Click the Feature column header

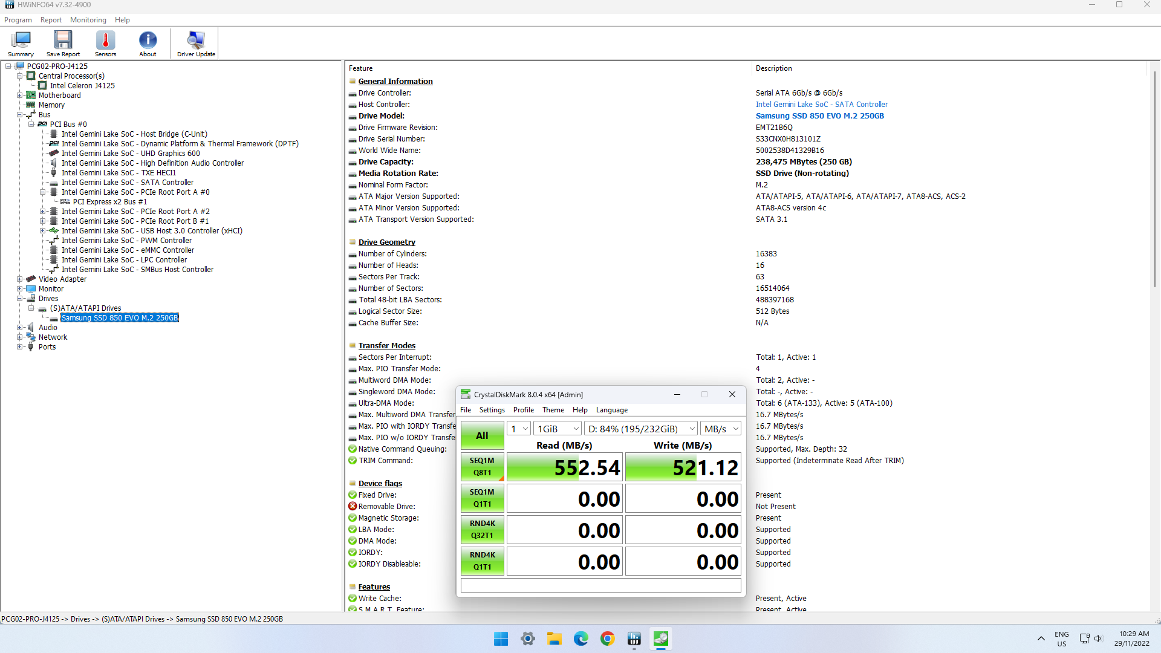[x=548, y=68]
